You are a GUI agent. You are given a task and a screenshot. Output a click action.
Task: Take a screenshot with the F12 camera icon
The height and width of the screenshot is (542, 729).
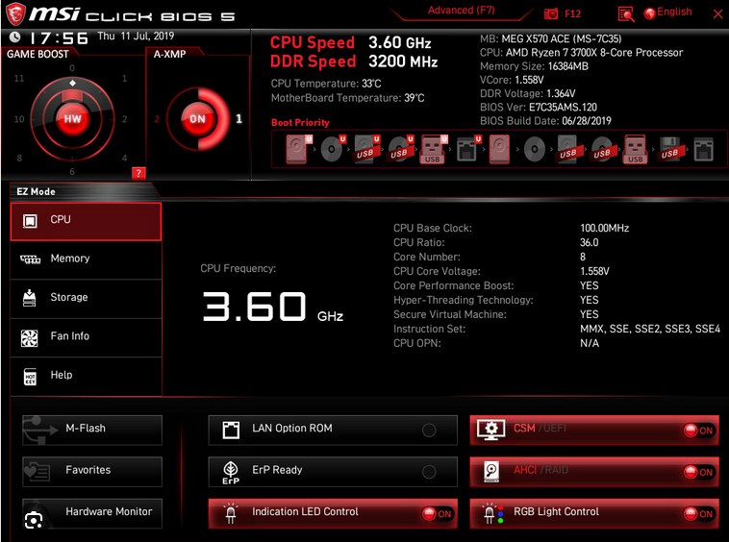click(x=551, y=13)
